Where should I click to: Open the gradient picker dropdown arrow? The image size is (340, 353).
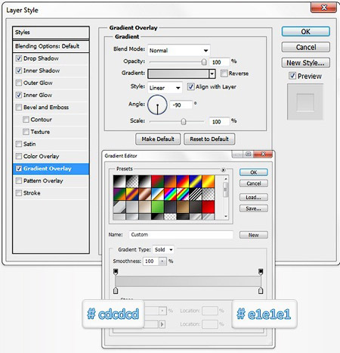click(212, 73)
